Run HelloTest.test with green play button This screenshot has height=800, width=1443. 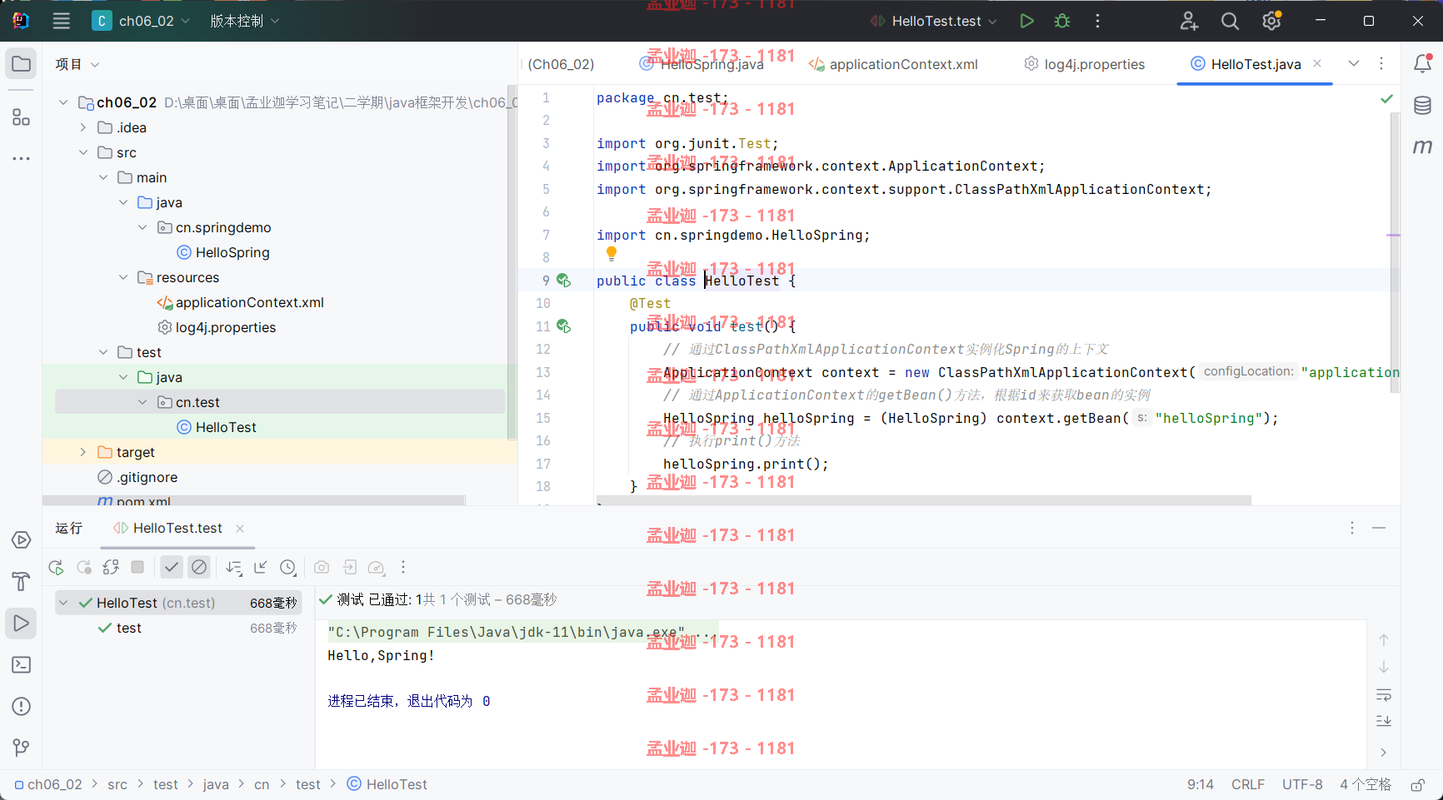[x=1026, y=21]
